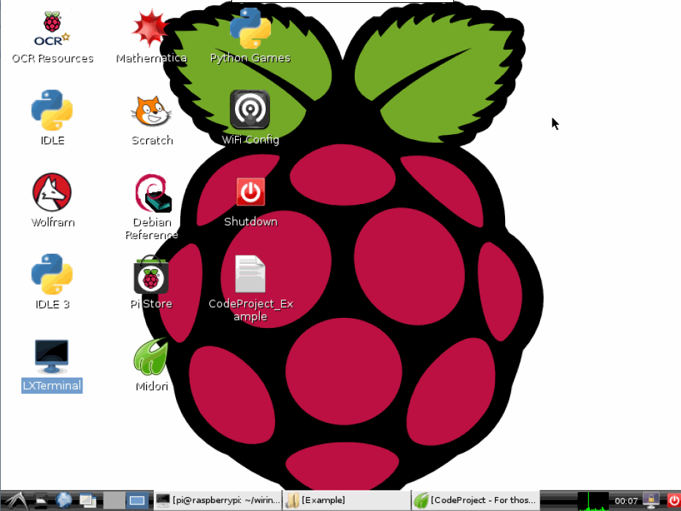The image size is (681, 511).
Task: Launch the web browser globe in the panel
Action: pos(64,500)
